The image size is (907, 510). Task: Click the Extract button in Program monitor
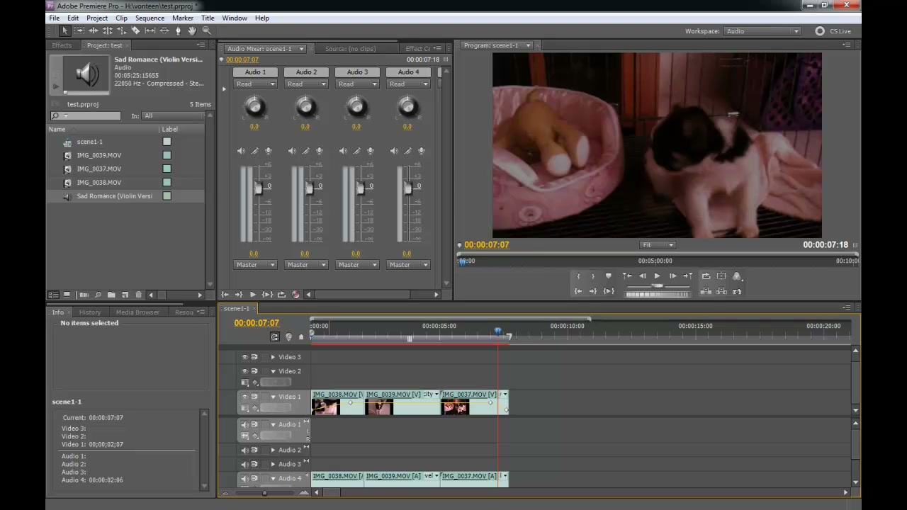[721, 291]
